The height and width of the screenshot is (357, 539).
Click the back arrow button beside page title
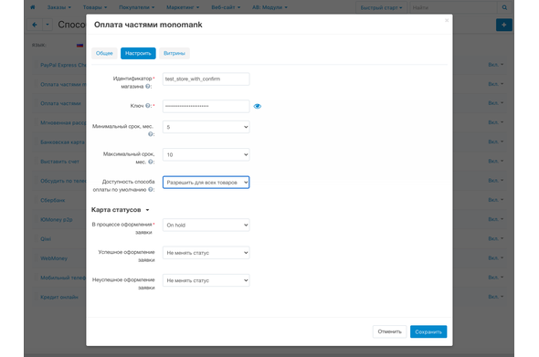pyautogui.click(x=35, y=25)
